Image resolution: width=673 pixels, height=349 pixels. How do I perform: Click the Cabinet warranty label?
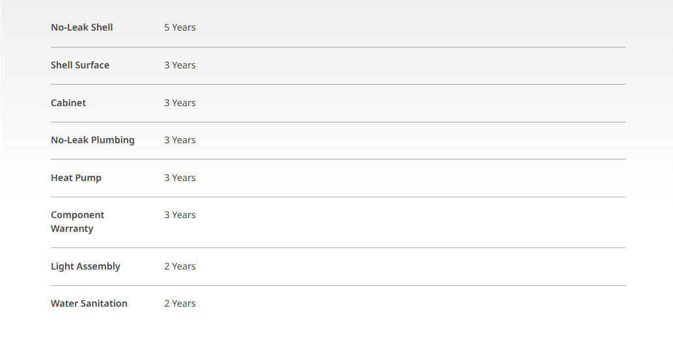(68, 103)
